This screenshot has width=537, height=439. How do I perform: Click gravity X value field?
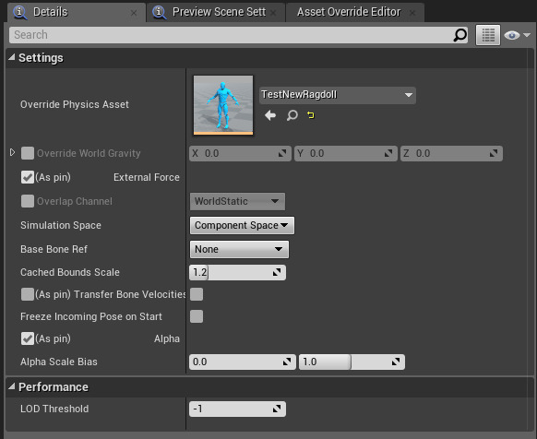pos(240,153)
